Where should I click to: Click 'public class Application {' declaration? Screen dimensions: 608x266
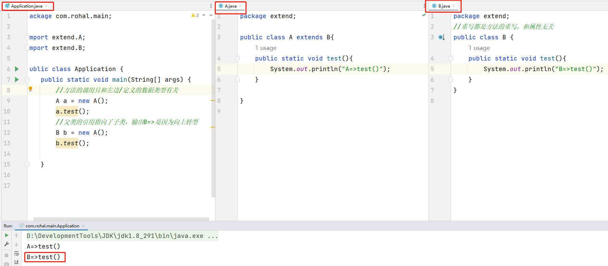[x=76, y=69]
